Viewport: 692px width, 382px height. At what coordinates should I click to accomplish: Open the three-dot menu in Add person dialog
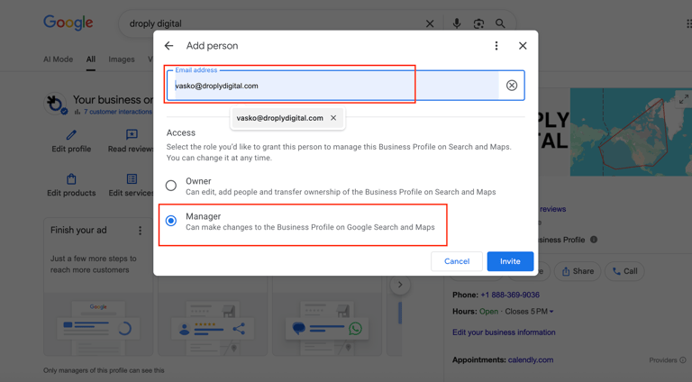point(496,46)
